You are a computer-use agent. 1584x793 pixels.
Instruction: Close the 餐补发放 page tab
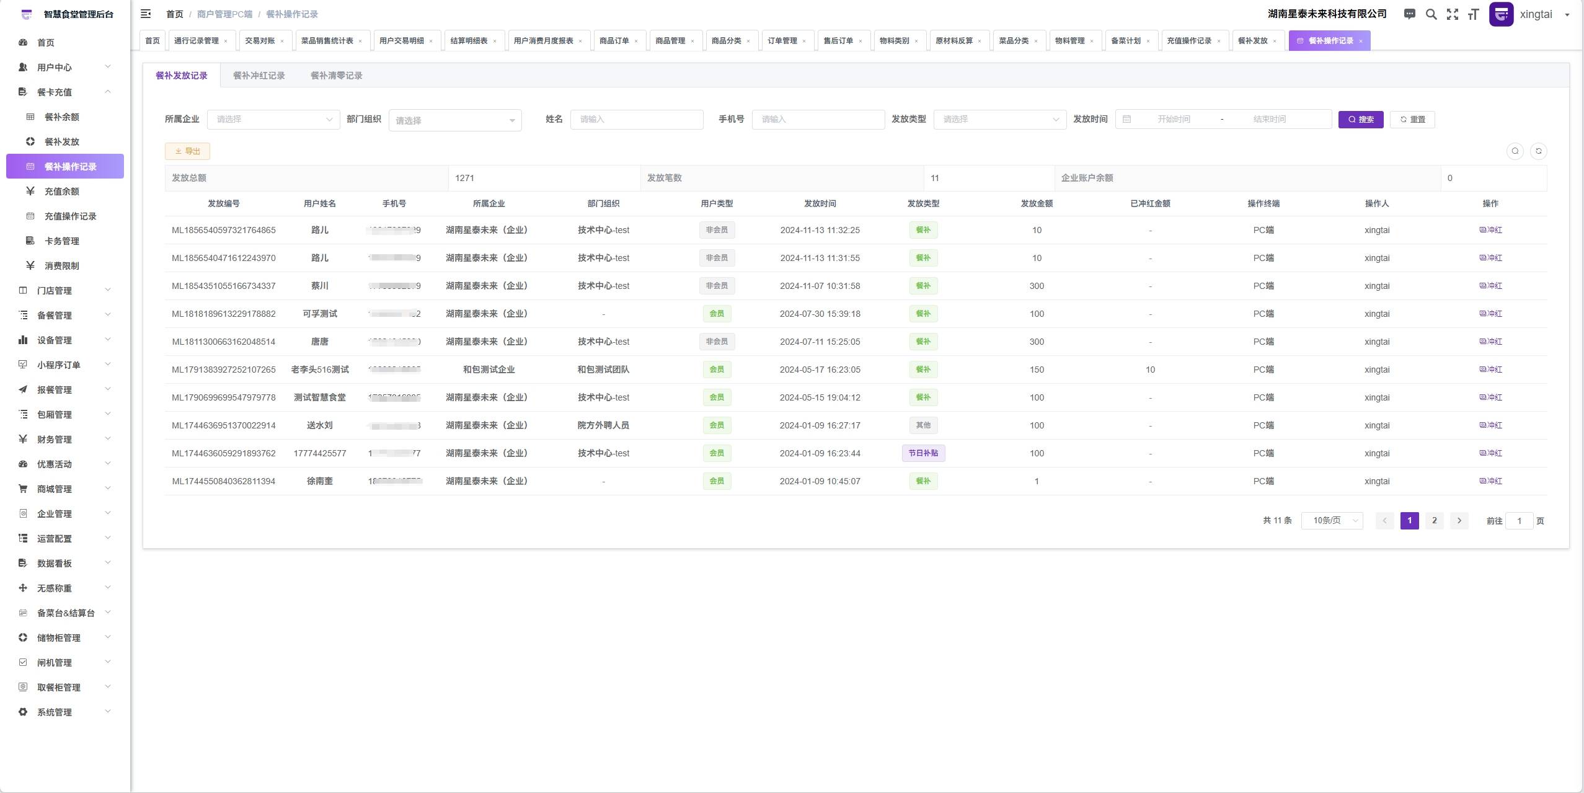[1275, 41]
